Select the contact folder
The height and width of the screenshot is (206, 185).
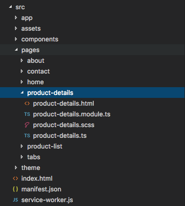tap(38, 71)
